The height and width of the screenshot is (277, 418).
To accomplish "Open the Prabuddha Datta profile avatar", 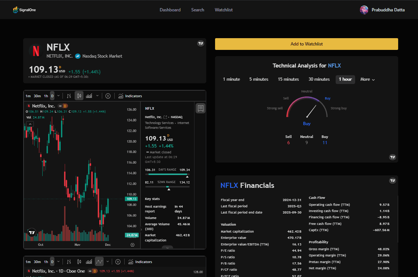I will point(364,10).
